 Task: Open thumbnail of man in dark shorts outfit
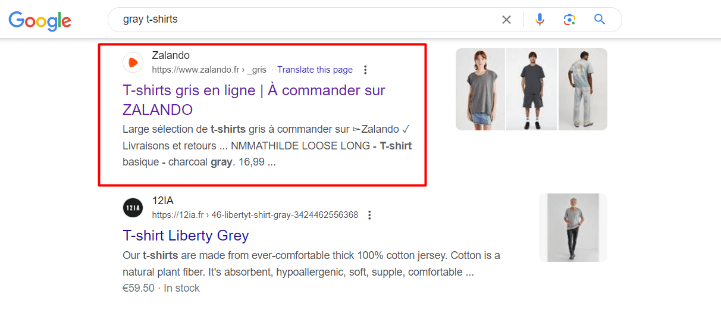[531, 89]
